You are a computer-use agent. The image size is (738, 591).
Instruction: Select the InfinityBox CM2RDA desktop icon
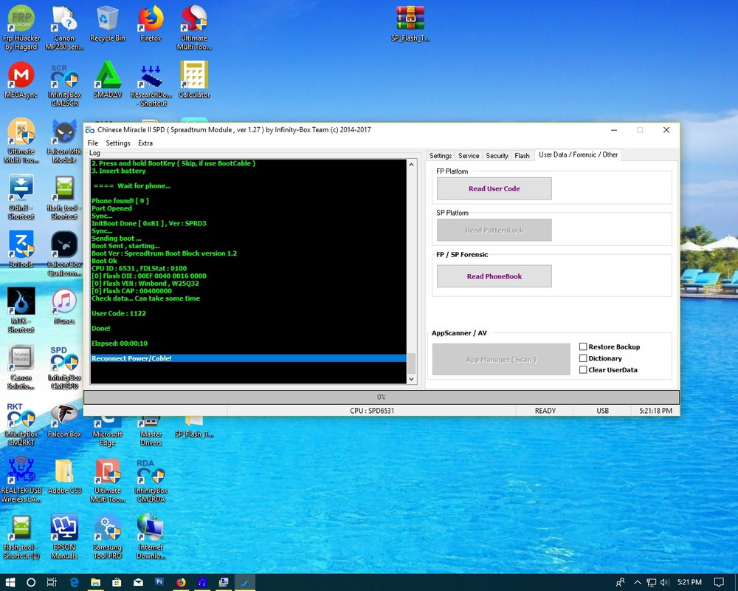point(151,479)
